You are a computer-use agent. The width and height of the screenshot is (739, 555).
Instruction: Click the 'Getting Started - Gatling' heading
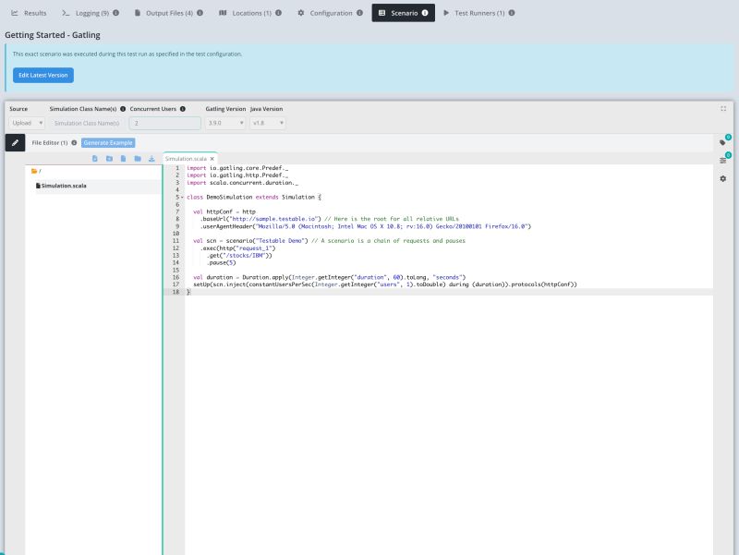tap(53, 35)
